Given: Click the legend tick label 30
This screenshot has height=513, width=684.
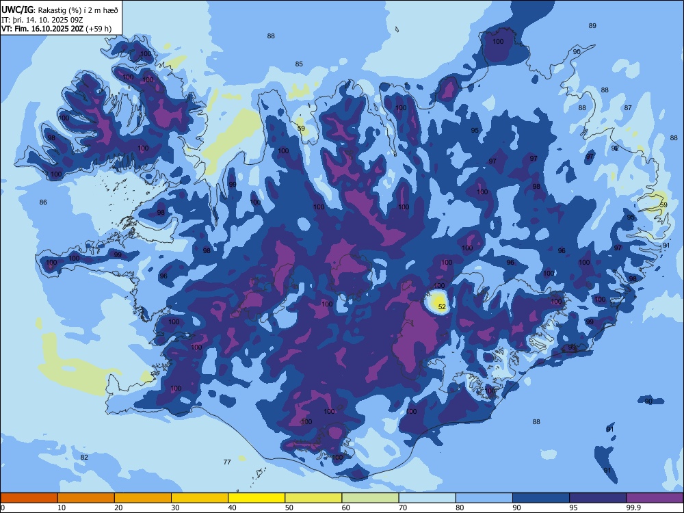Looking at the screenshot, I should tap(175, 508).
